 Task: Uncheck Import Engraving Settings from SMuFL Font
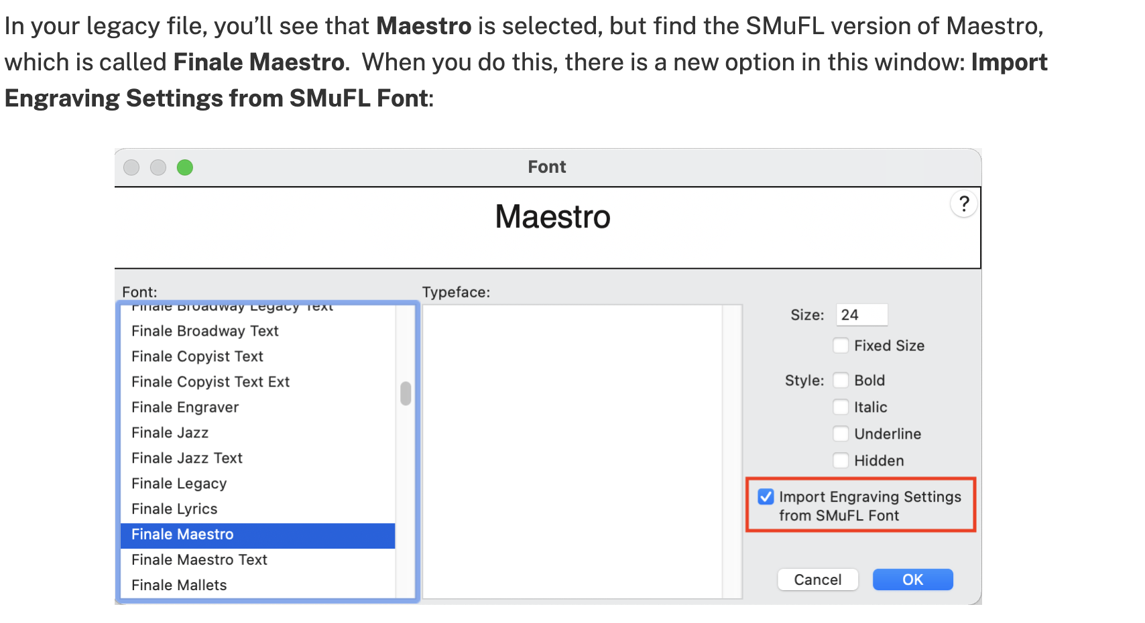tap(766, 497)
